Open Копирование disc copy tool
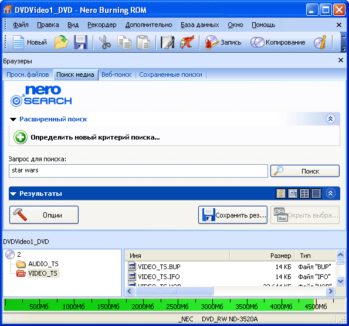The image size is (349, 326). click(x=278, y=42)
